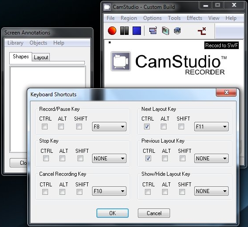Check ALT for Next Layout Key
248x227 pixels.
[x=163, y=126]
